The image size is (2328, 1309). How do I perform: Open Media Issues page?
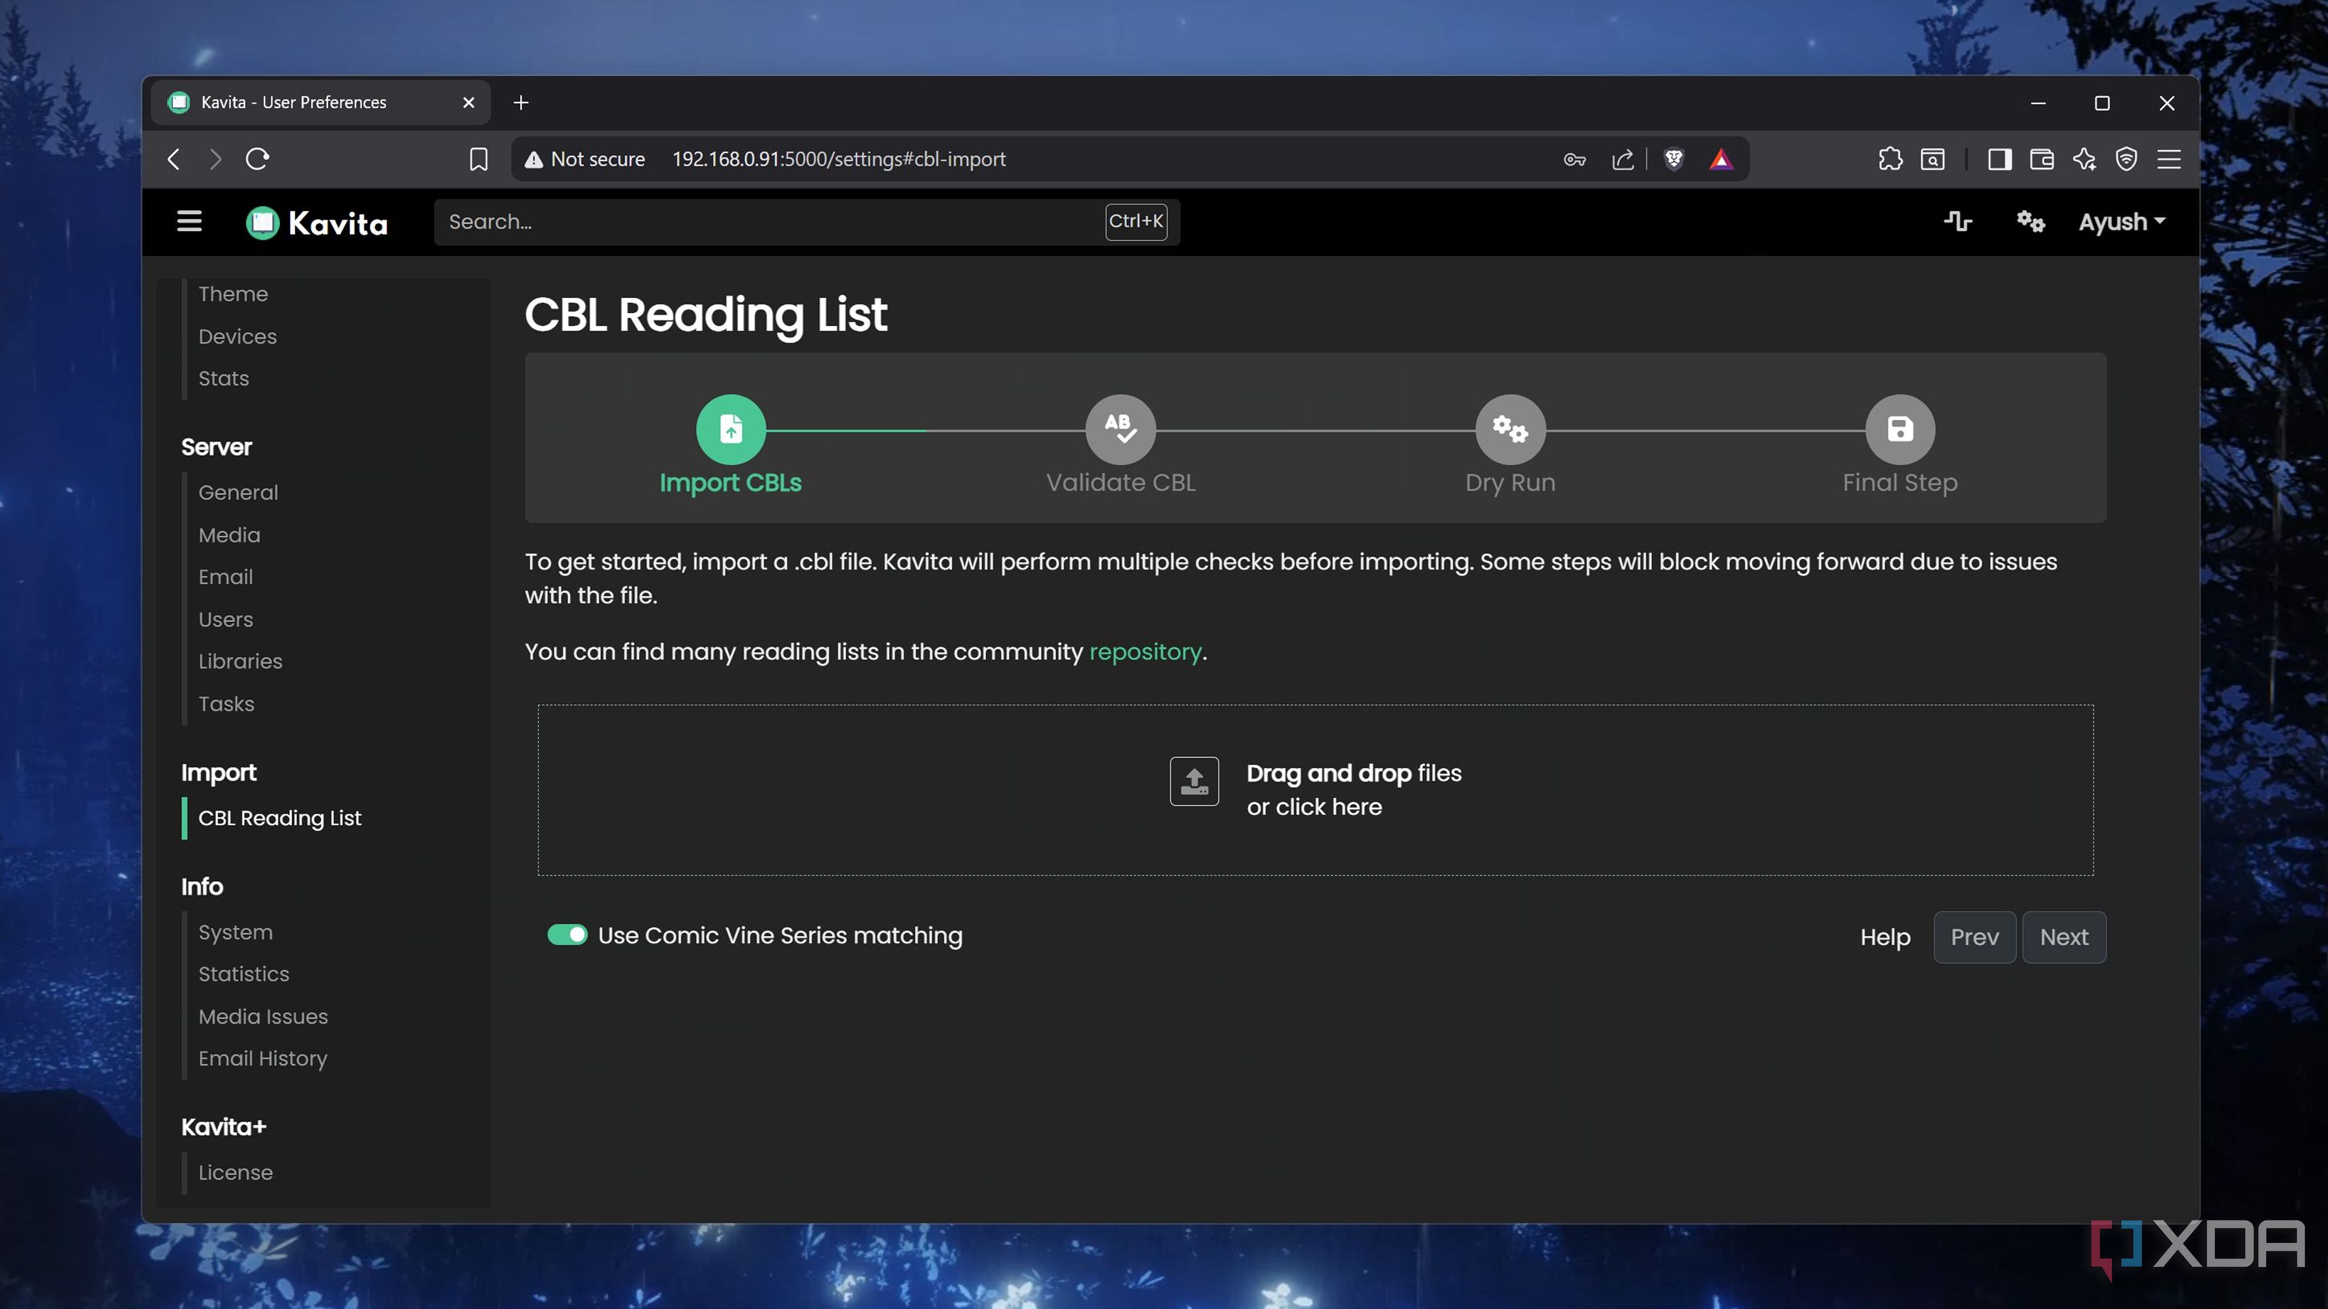click(263, 1016)
